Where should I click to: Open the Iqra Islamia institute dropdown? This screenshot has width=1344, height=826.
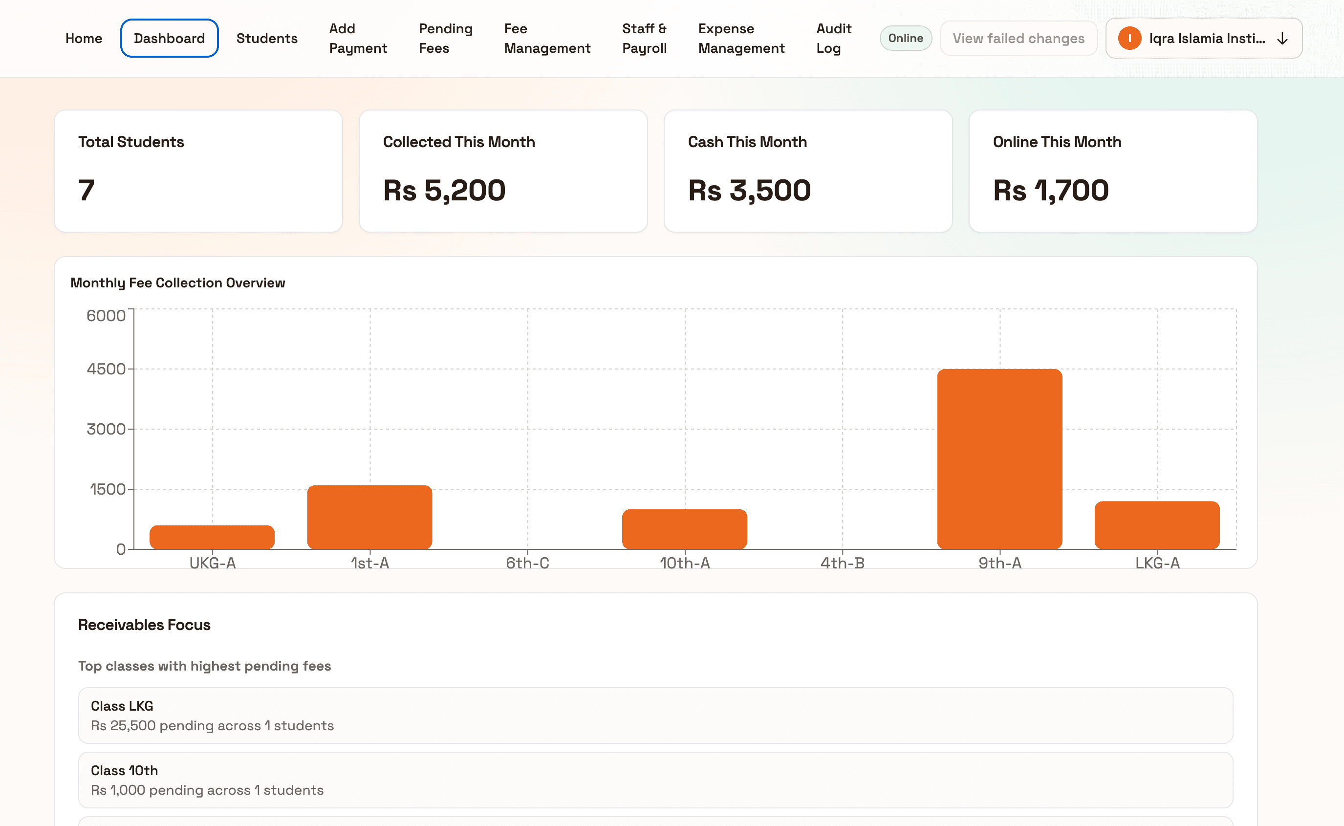1204,38
